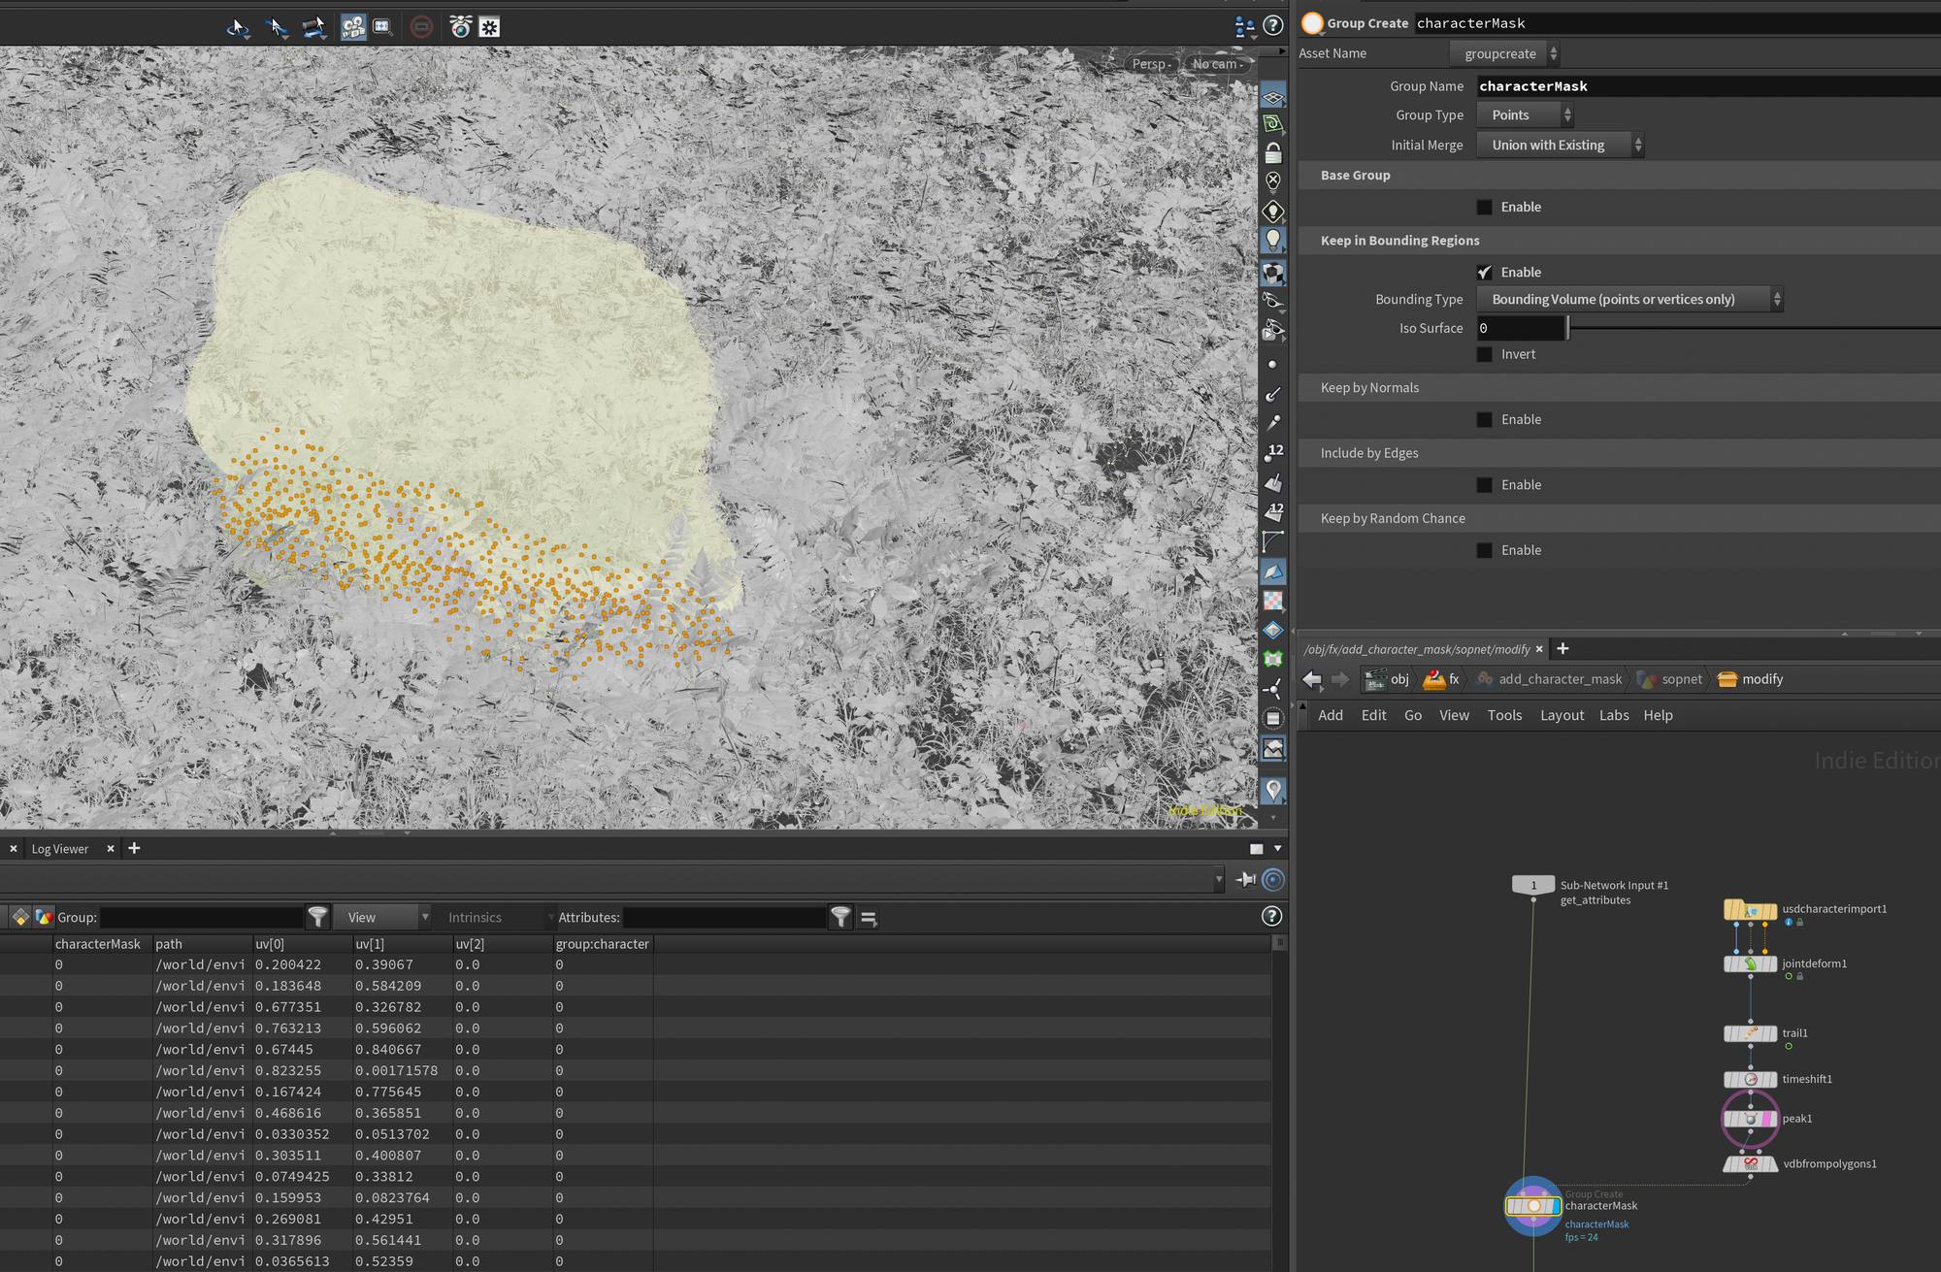The height and width of the screenshot is (1272, 1941).
Task: Click the viewport lock camera icon
Action: point(1273,153)
